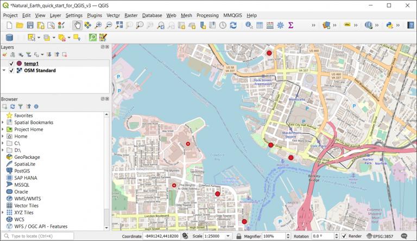Image resolution: width=417 pixels, height=241 pixels.
Task: Expand Project Home in Browser
Action: coord(3,129)
